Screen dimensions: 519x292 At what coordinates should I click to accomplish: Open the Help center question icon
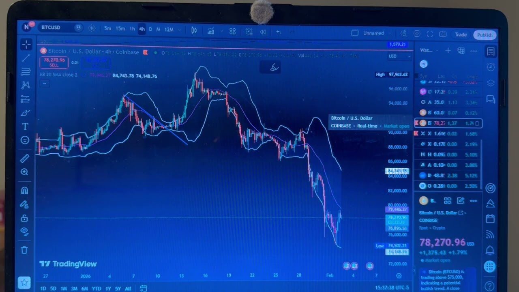coord(490,286)
